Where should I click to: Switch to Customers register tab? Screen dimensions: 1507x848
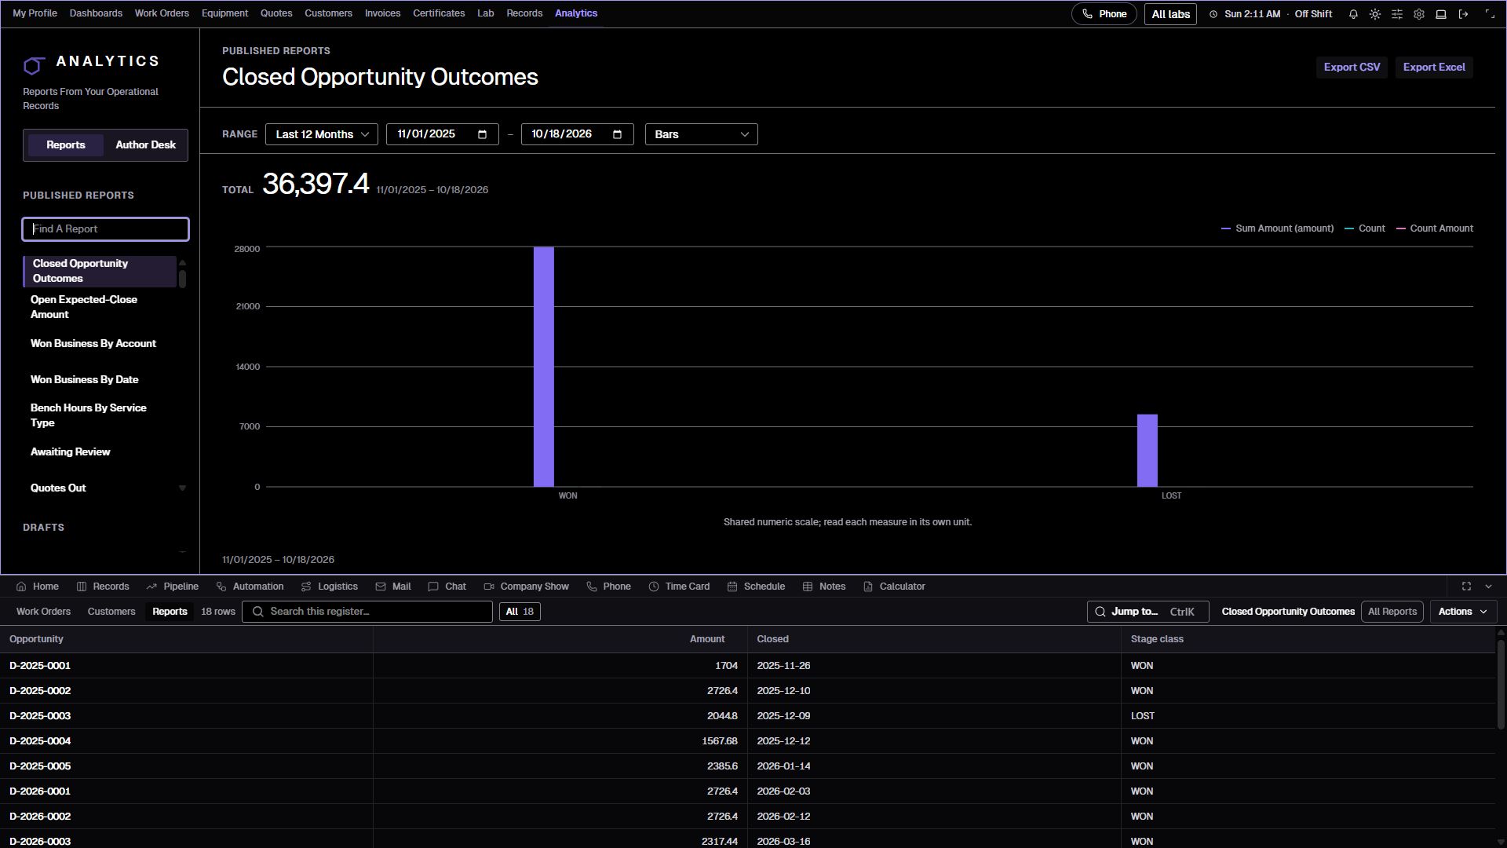coord(111,612)
